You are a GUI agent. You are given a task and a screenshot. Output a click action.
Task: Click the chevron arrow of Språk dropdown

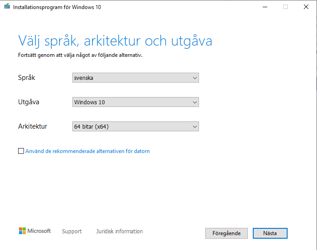coord(194,78)
